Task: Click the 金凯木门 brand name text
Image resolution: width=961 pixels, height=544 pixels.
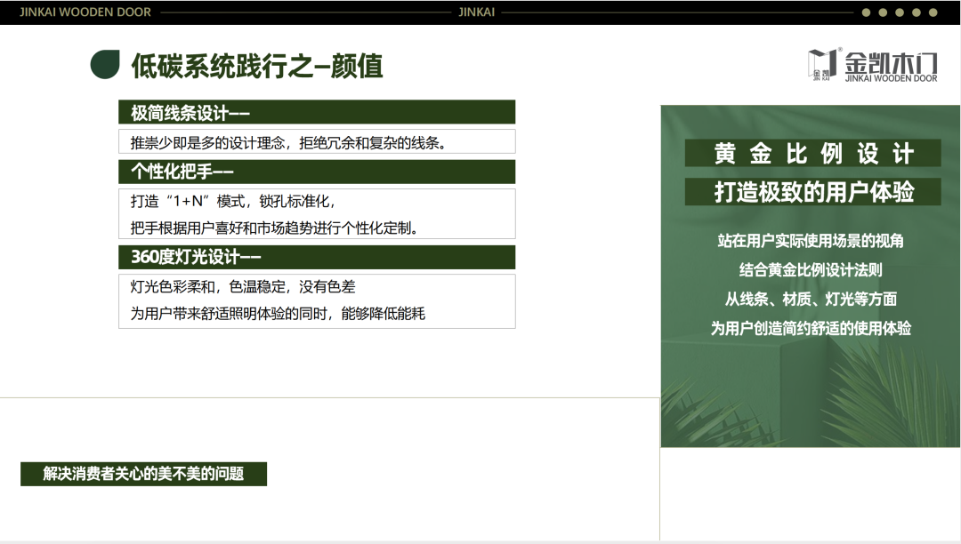Action: 891,63
